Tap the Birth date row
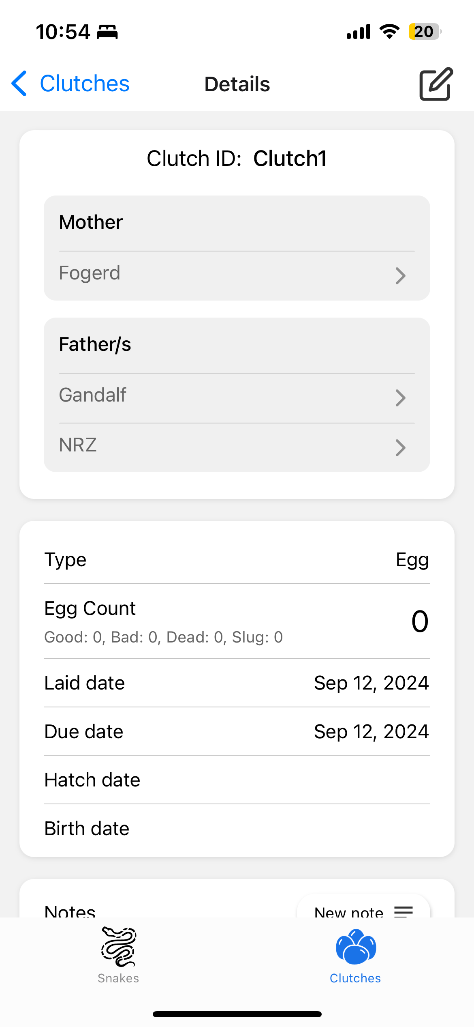The height and width of the screenshot is (1027, 474). point(237,829)
